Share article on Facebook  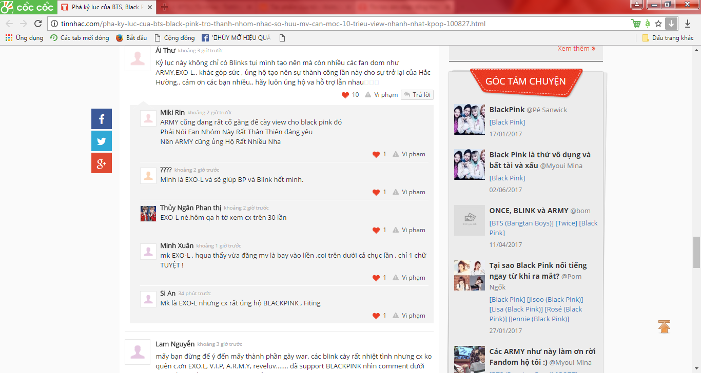pyautogui.click(x=102, y=119)
